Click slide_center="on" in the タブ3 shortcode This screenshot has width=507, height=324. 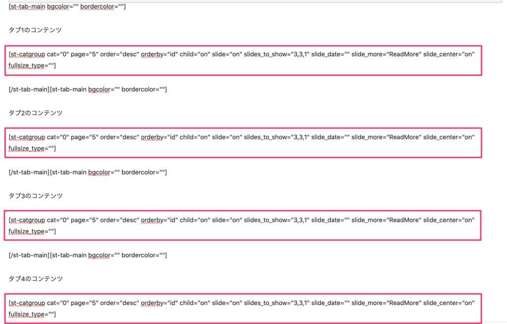pos(449,220)
